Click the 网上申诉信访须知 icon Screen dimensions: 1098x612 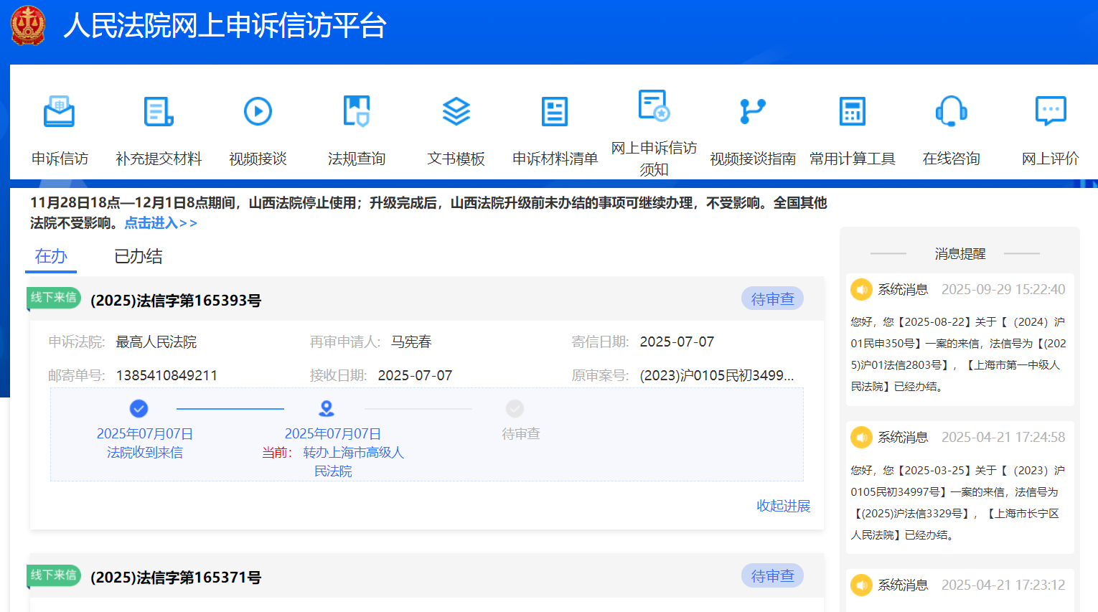click(654, 106)
